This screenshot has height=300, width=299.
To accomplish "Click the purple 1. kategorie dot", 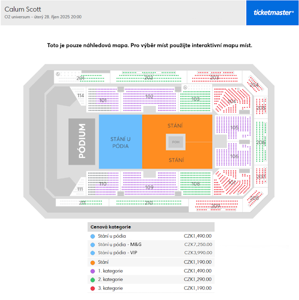I will [x=93, y=271].
